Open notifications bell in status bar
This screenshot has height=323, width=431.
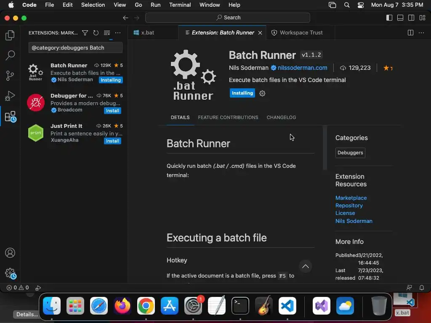point(421,288)
